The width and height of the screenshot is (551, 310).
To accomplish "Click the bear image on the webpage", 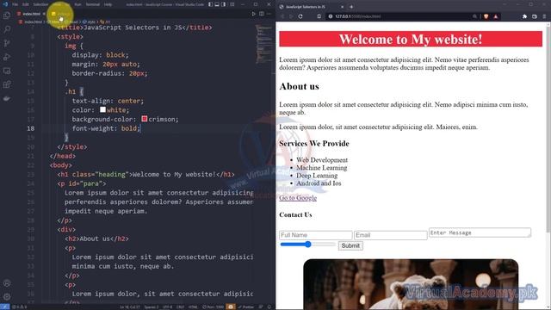I will coord(411,284).
